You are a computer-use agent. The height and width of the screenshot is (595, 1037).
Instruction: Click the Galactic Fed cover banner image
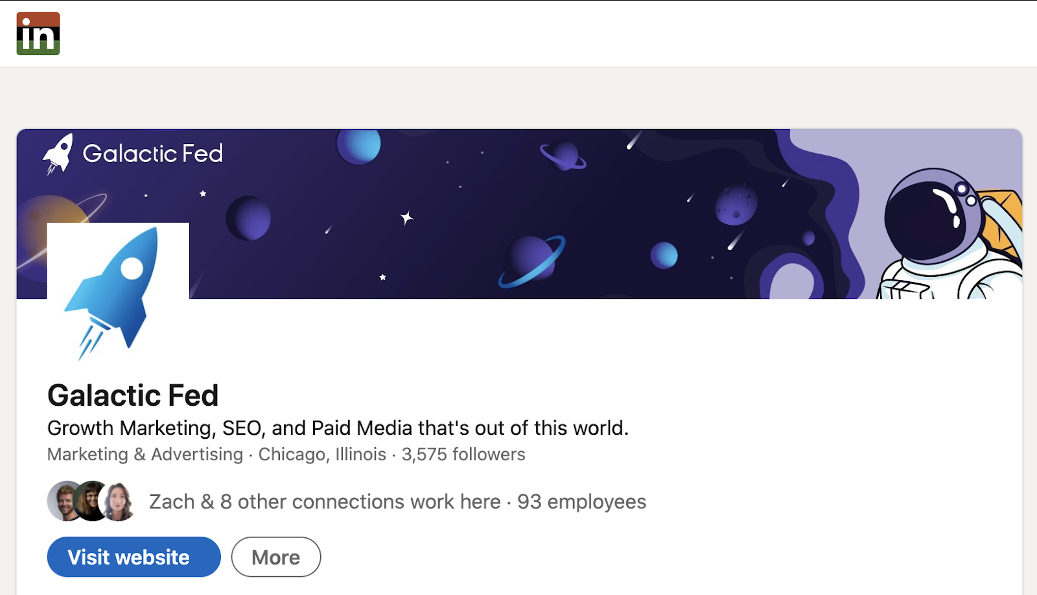tap(519, 214)
